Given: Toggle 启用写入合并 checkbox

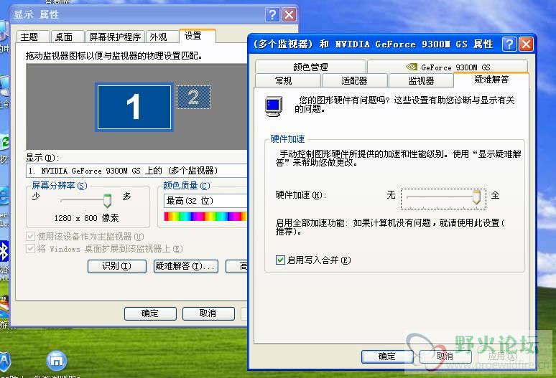Looking at the screenshot, I should tap(280, 260).
